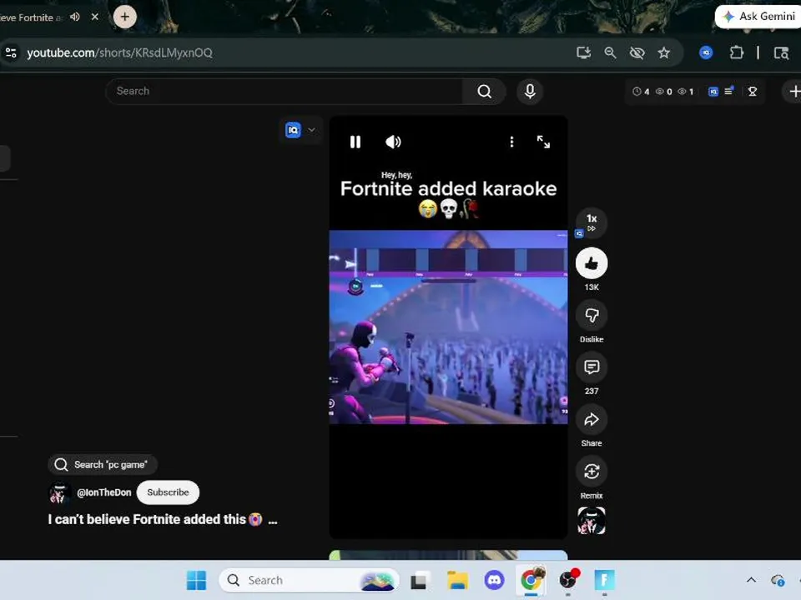This screenshot has height=600, width=801.
Task: Click Ask Gemini button
Action: [758, 17]
